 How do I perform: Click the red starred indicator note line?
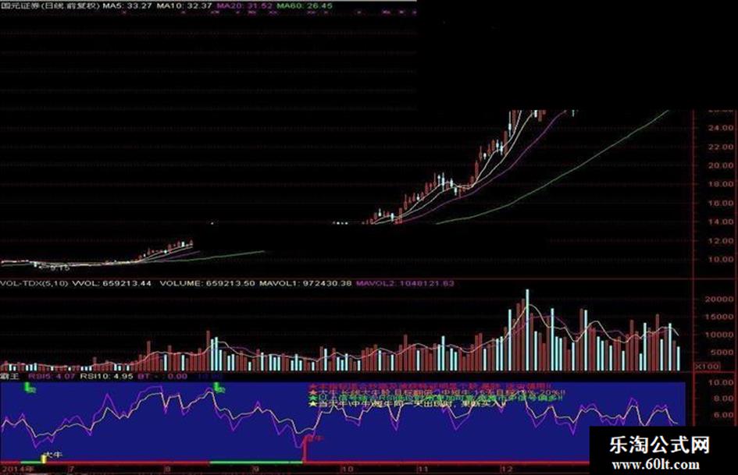coord(430,385)
